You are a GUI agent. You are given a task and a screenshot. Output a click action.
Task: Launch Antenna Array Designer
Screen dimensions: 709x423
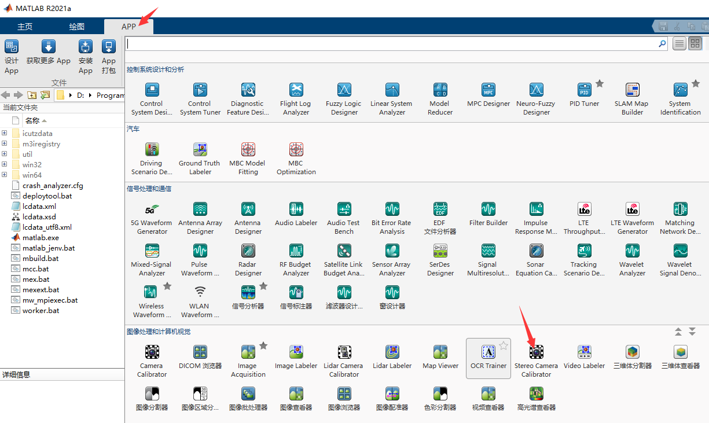click(x=200, y=218)
